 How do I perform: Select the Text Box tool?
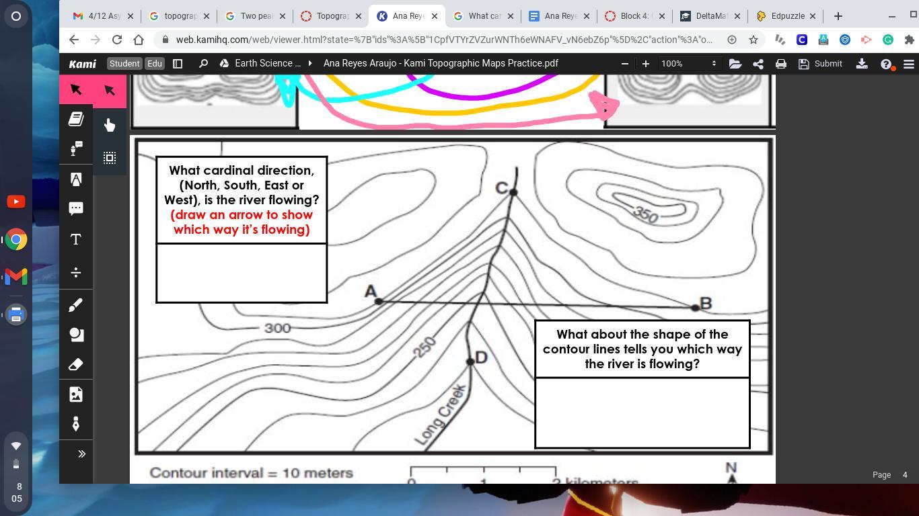coord(76,239)
